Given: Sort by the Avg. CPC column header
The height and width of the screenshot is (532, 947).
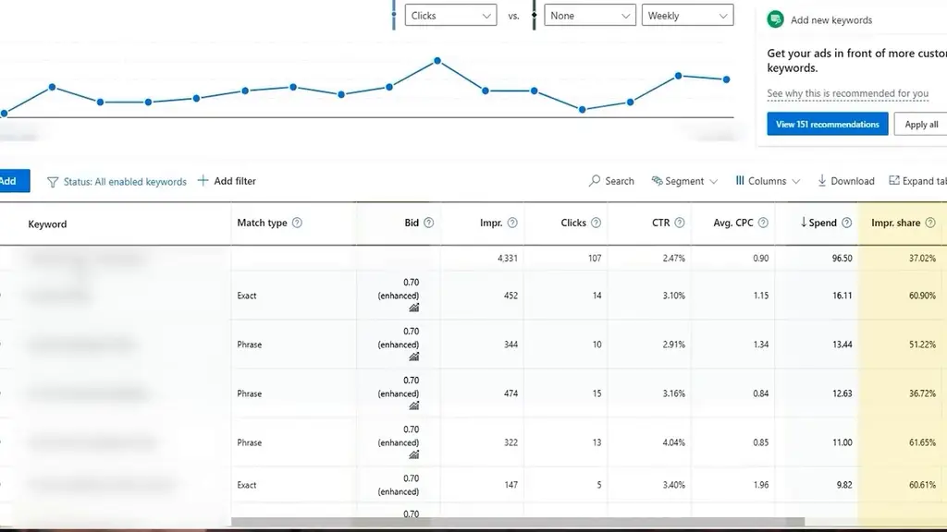Looking at the screenshot, I should 733,223.
